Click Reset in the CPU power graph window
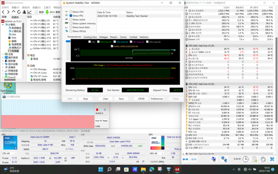This screenshot has width=278, height=174. [105, 121]
